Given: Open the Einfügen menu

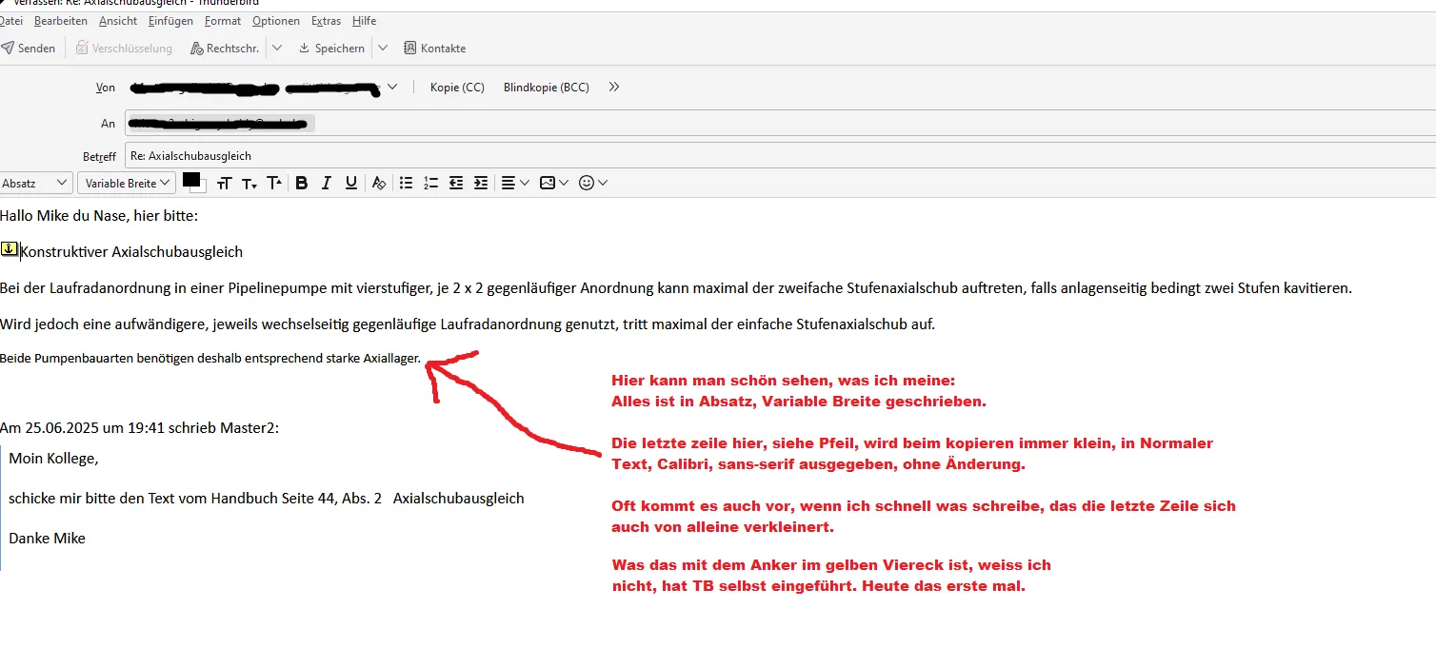Looking at the screenshot, I should pos(170,20).
